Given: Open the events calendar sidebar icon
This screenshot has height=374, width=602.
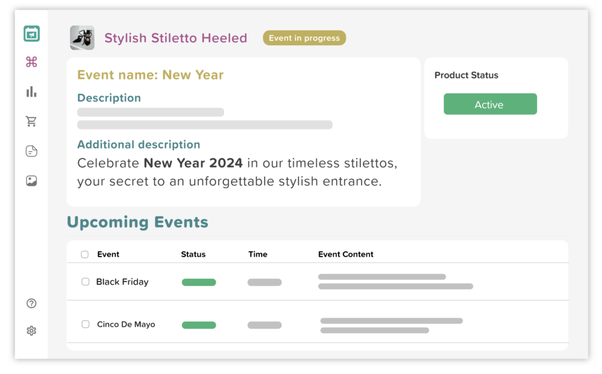Looking at the screenshot, I should (32, 33).
